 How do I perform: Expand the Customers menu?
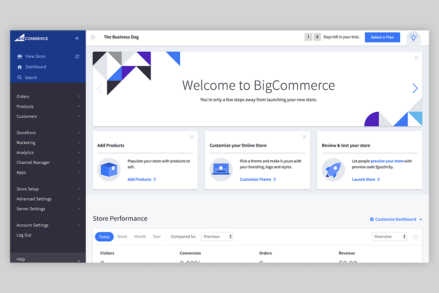48,116
